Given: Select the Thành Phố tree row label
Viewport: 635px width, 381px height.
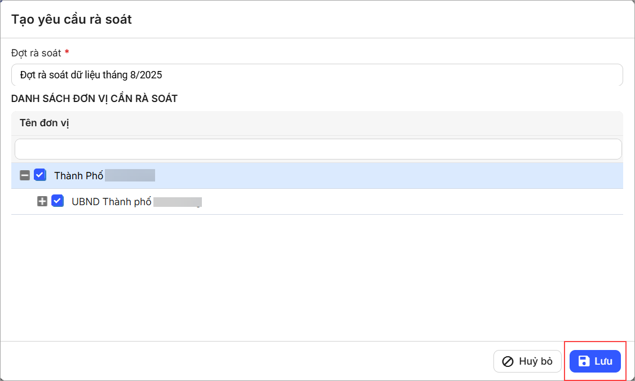Looking at the screenshot, I should point(78,176).
